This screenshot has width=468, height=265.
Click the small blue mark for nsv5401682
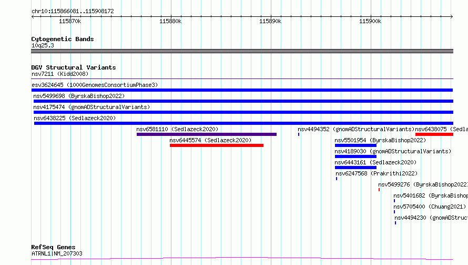(394, 201)
